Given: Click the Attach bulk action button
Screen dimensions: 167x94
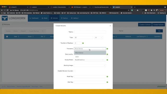Looking at the screenshot, I should click(16, 31).
